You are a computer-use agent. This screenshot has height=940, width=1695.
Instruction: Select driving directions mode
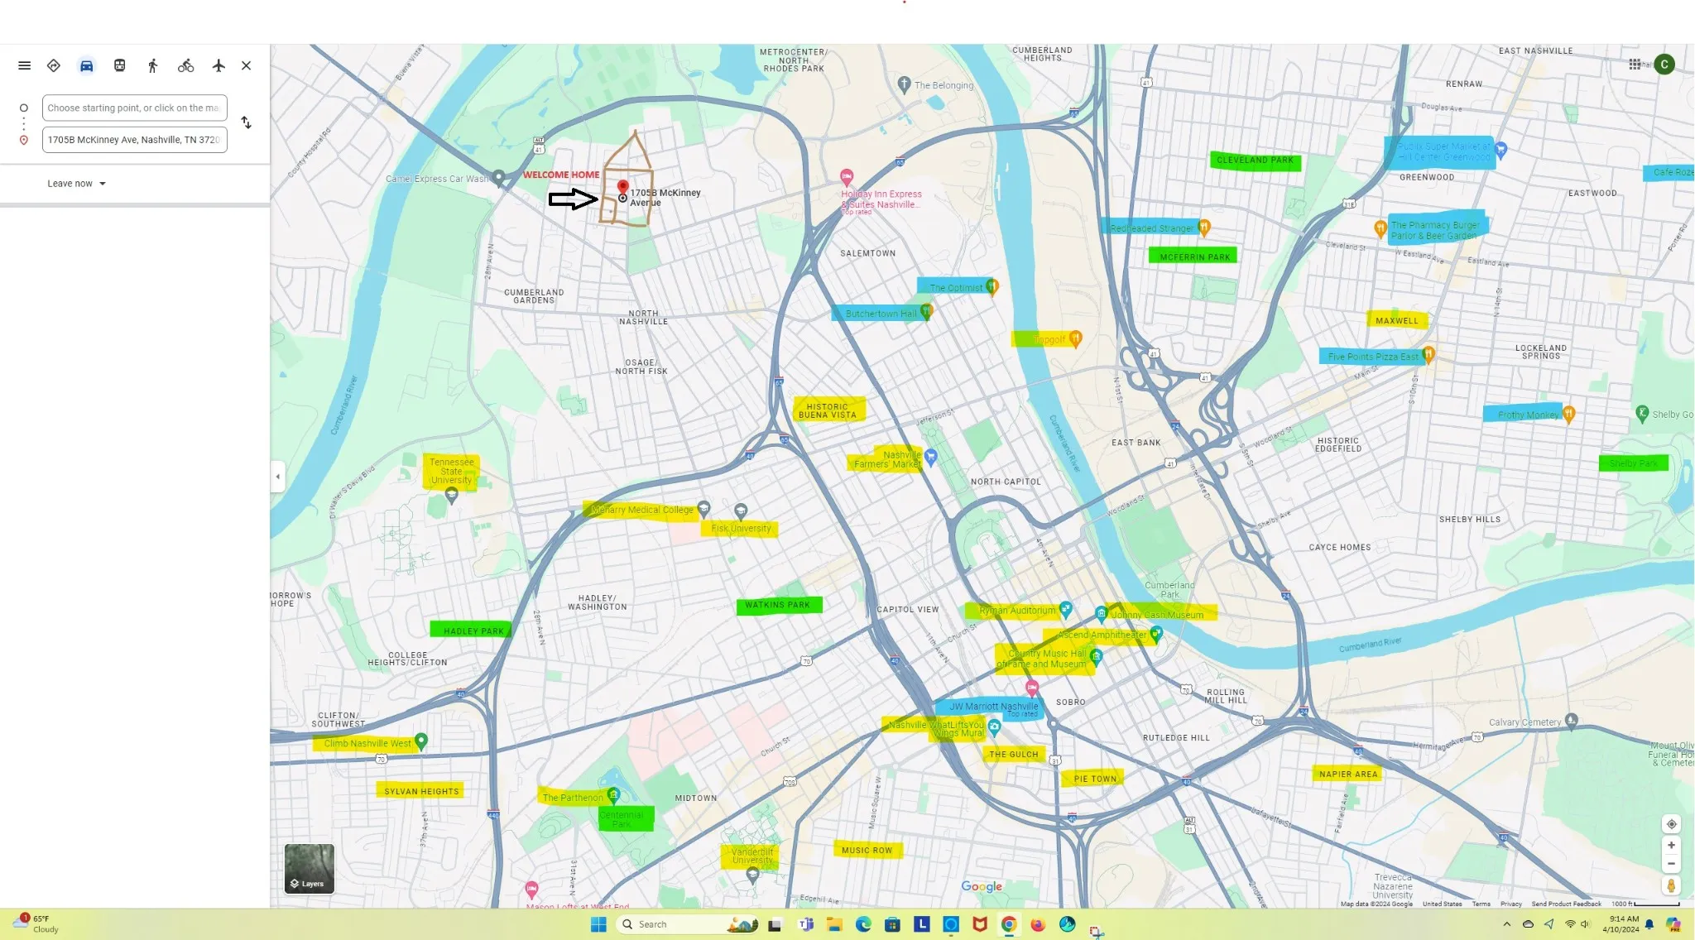[x=86, y=65]
